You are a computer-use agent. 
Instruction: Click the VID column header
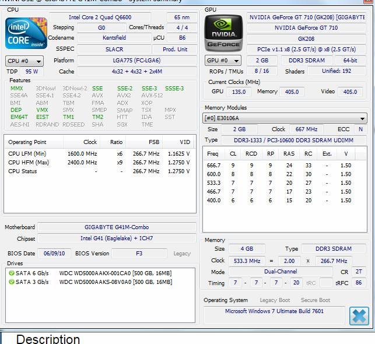pos(178,142)
